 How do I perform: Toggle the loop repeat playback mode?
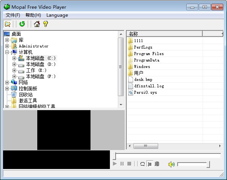point(143,164)
